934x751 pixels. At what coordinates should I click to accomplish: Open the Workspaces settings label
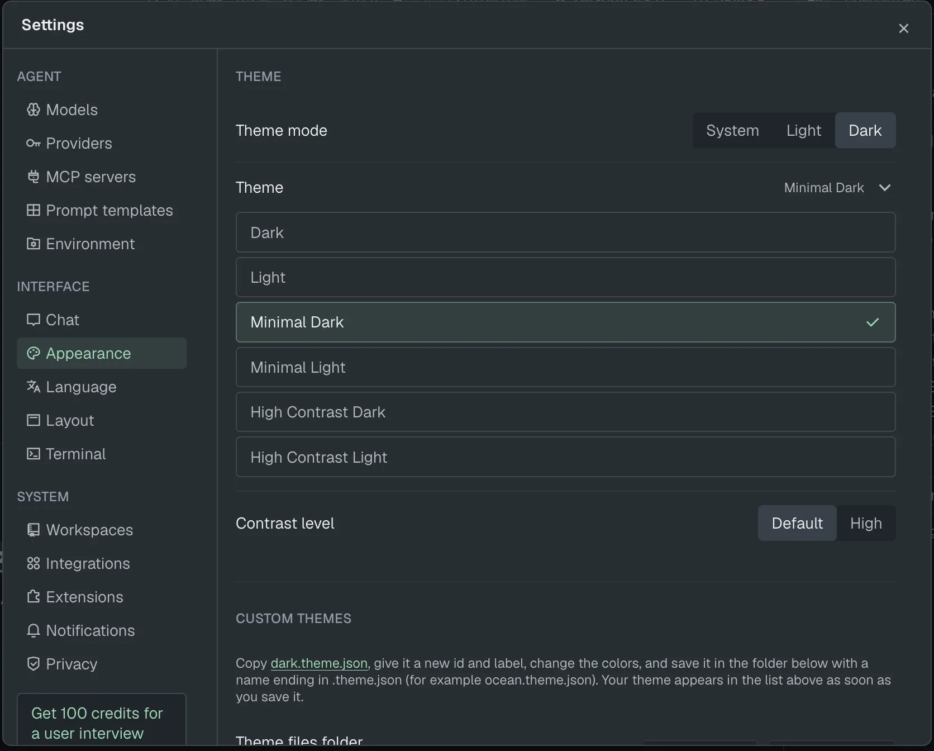89,530
